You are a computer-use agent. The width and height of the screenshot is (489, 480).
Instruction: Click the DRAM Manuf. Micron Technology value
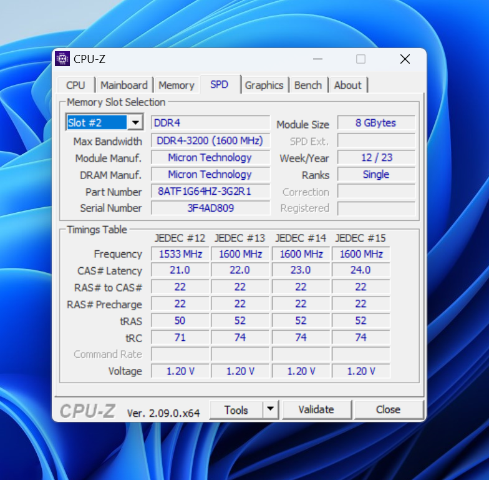(211, 174)
